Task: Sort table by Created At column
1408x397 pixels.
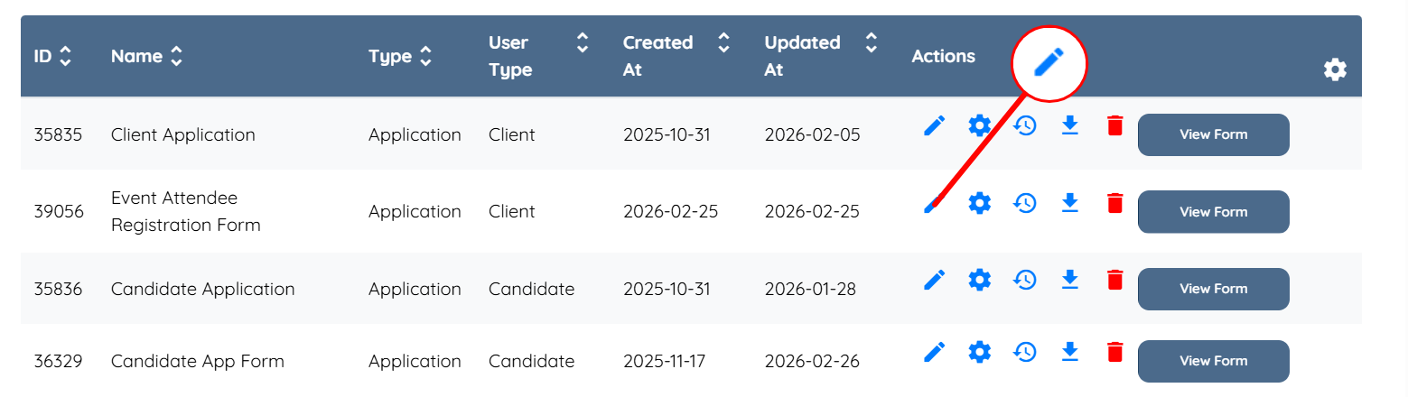Action: pos(723,42)
